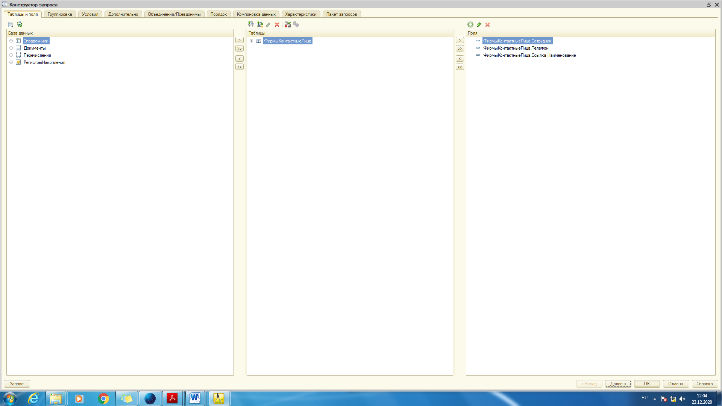This screenshot has height=406, width=722.
Task: Click the first add table icon in Таблицы toolbar
Action: click(x=251, y=24)
